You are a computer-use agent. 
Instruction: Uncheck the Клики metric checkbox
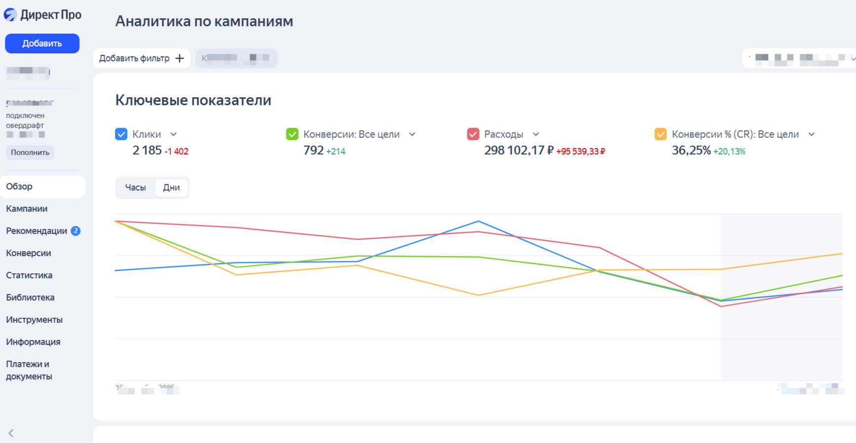point(121,134)
